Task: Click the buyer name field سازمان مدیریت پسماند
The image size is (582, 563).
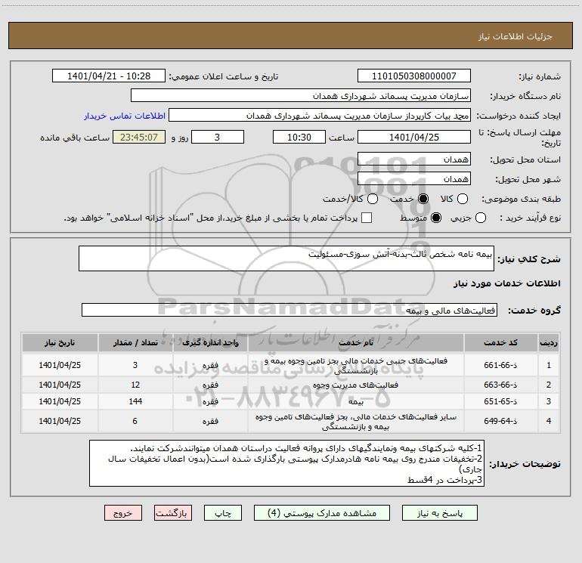Action: pyautogui.click(x=301, y=96)
